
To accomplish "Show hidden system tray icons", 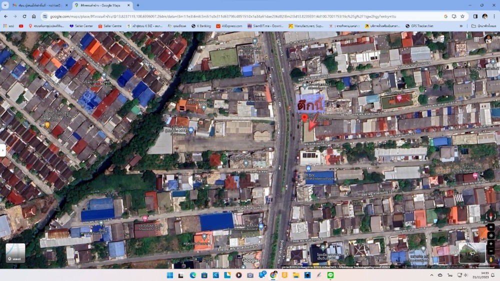I will click(x=432, y=275).
